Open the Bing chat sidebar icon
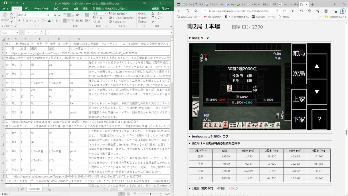This screenshot has width=348, height=196. [x=343, y=11]
